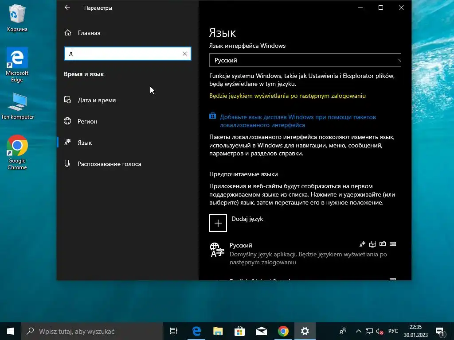The height and width of the screenshot is (340, 454).
Task: Focus the settings search input field
Action: click(127, 54)
